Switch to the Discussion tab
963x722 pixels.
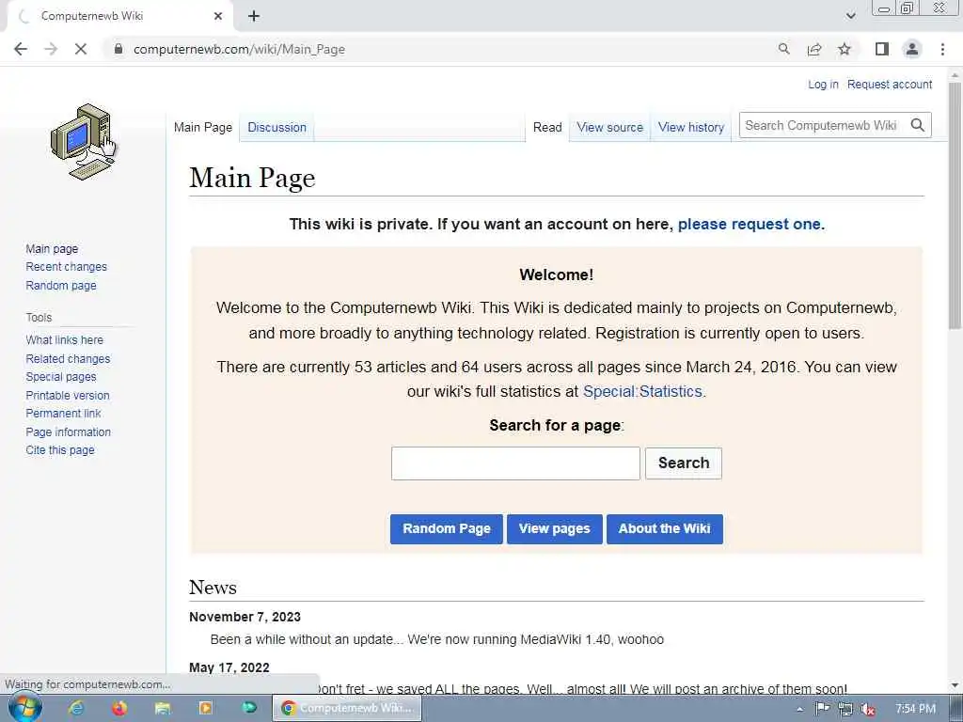pyautogui.click(x=276, y=127)
